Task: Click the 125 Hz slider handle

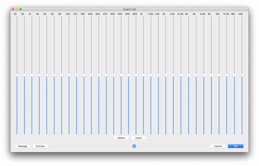Action: pyautogui.click(x=76, y=75)
